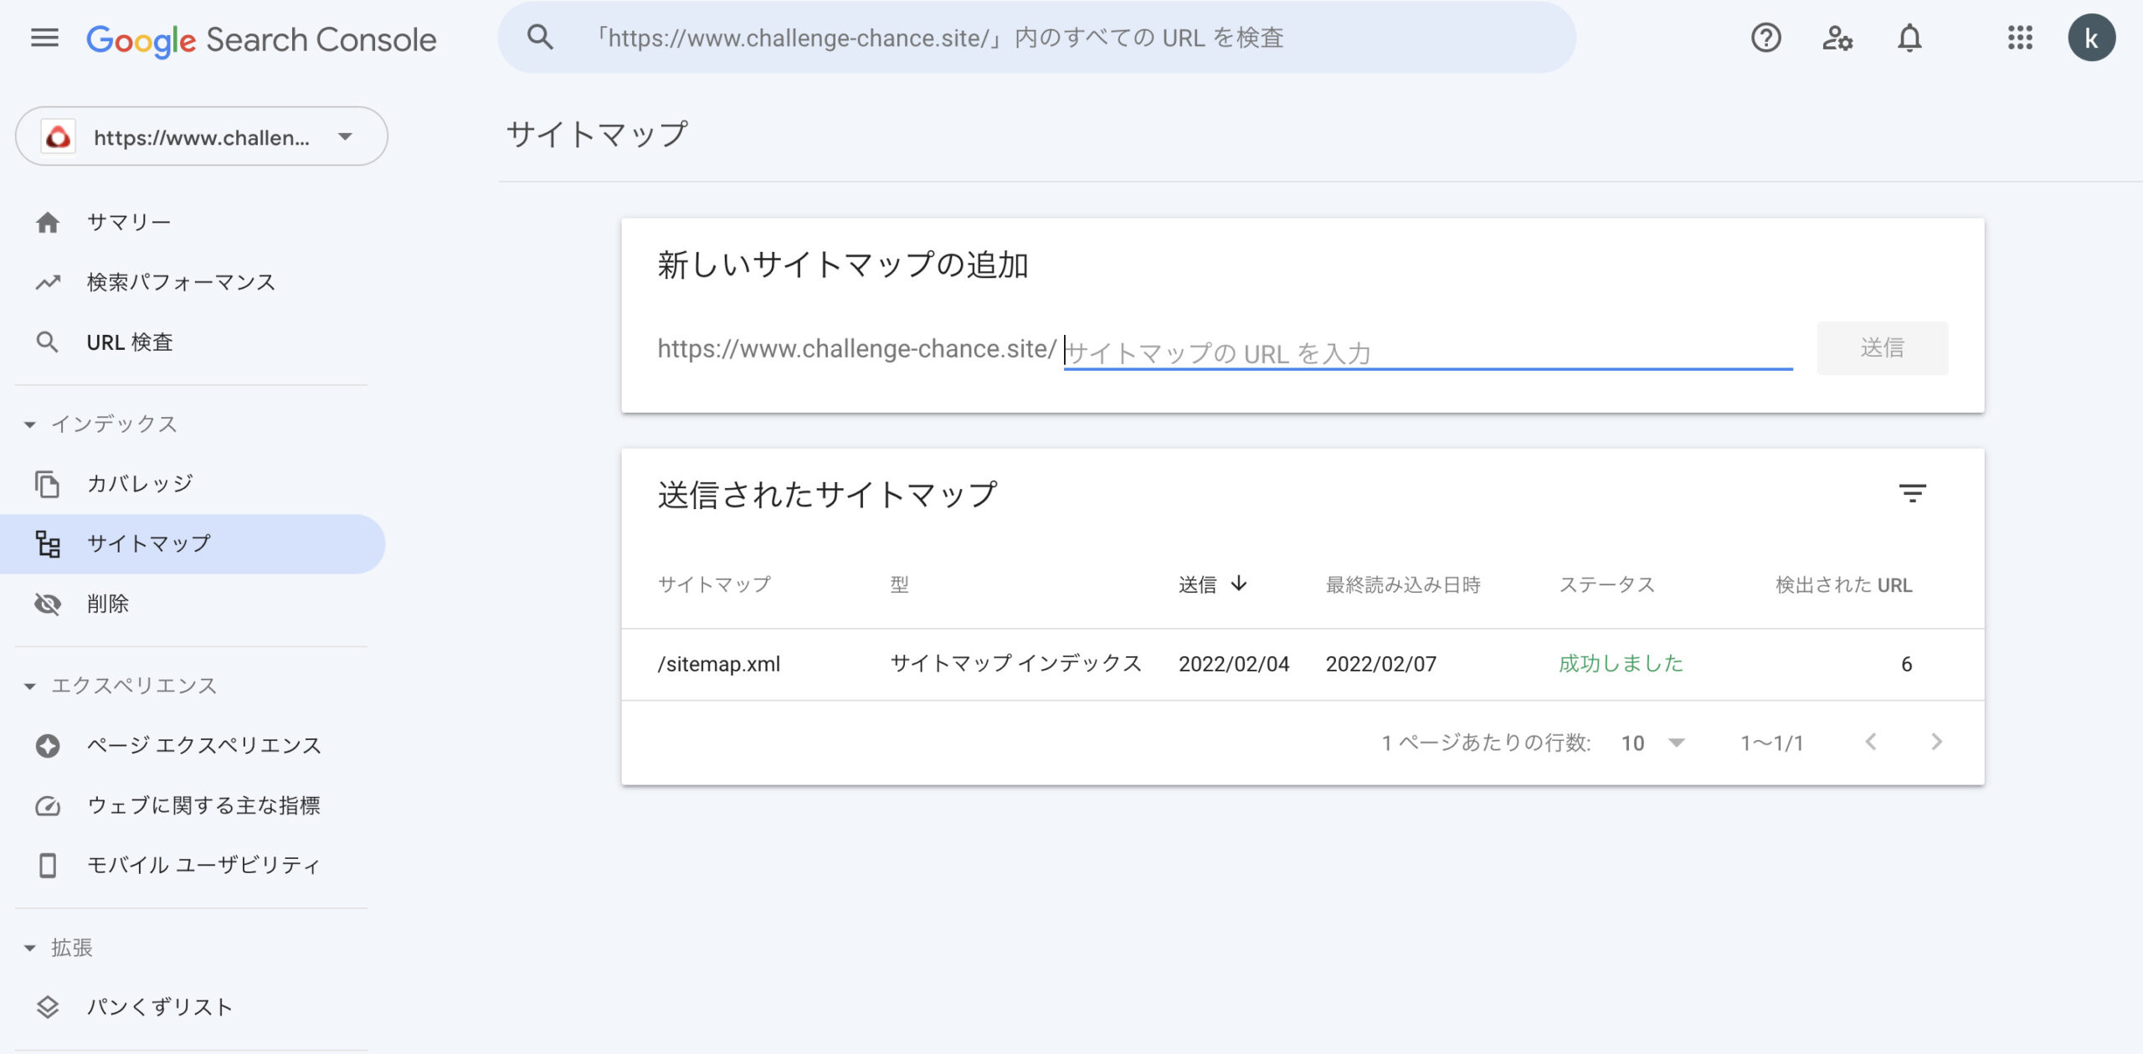2143x1054 pixels.
Task: Open the /sitemap.xml row
Action: [719, 664]
